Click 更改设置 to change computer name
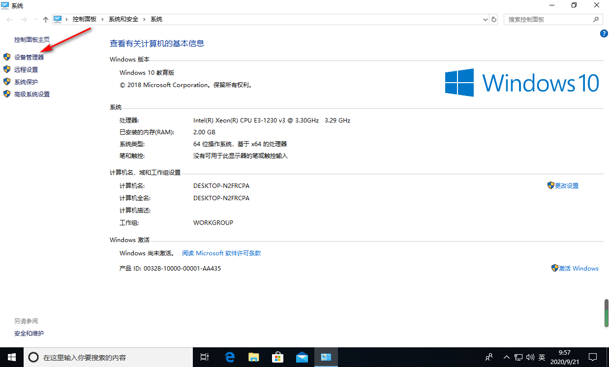Image resolution: width=609 pixels, height=367 pixels. click(566, 185)
